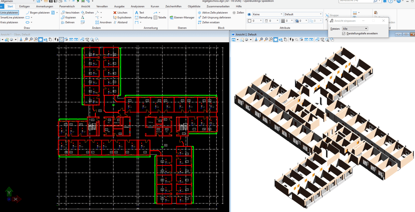Viewport: 415px width, 212px height.
Task: Open the Ebenen-Manager
Action: (183, 17)
